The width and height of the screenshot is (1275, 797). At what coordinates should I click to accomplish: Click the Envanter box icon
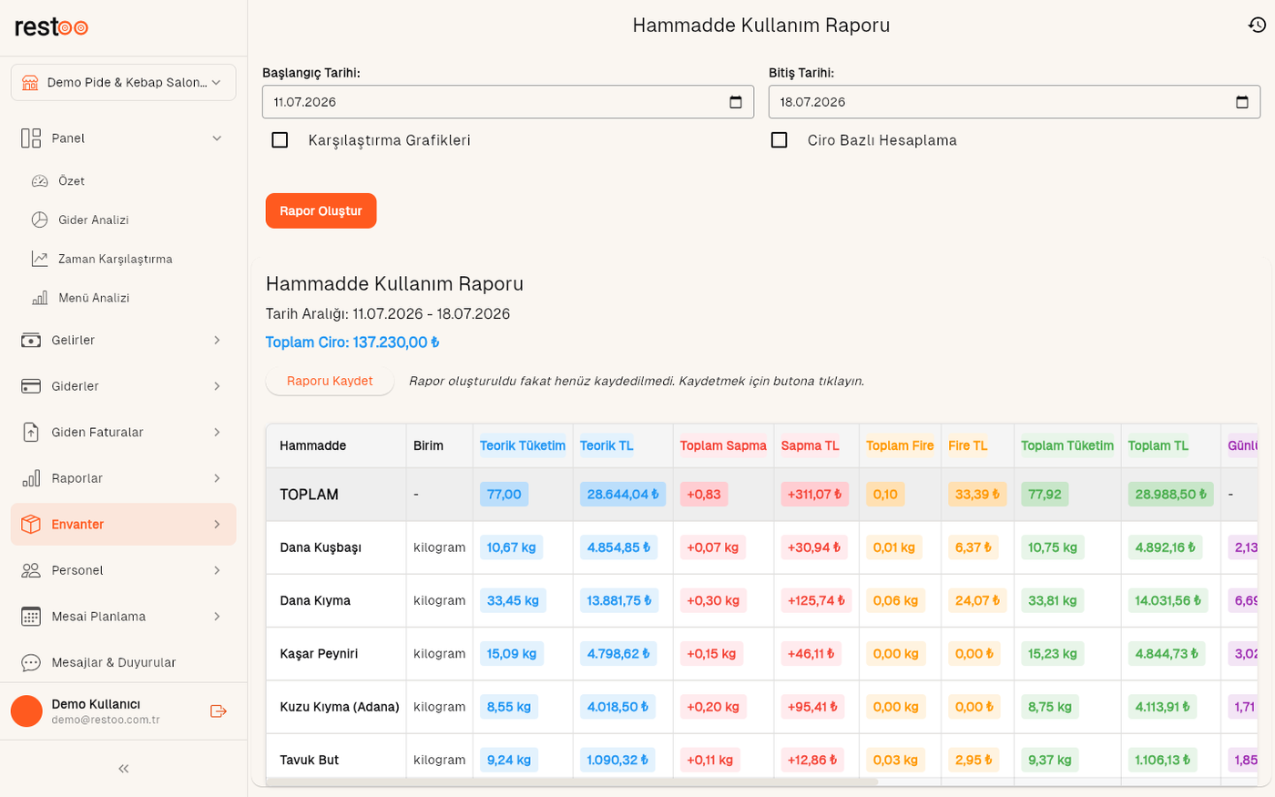point(31,525)
